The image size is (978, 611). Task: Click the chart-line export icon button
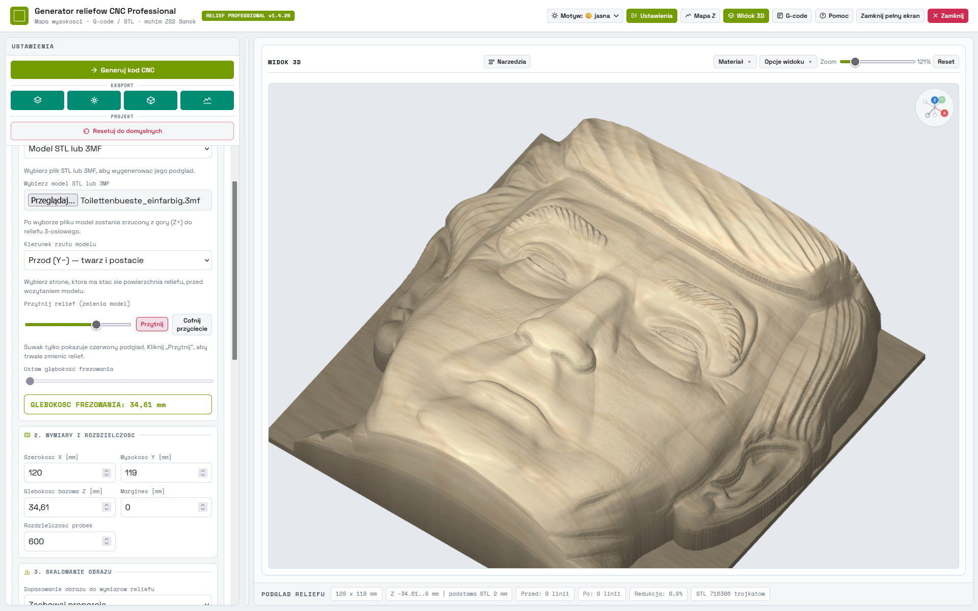[207, 100]
